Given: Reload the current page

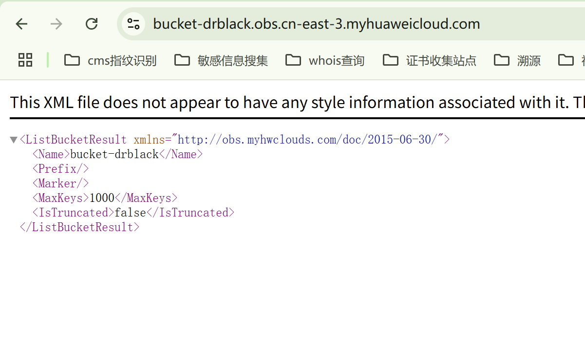Looking at the screenshot, I should point(92,24).
